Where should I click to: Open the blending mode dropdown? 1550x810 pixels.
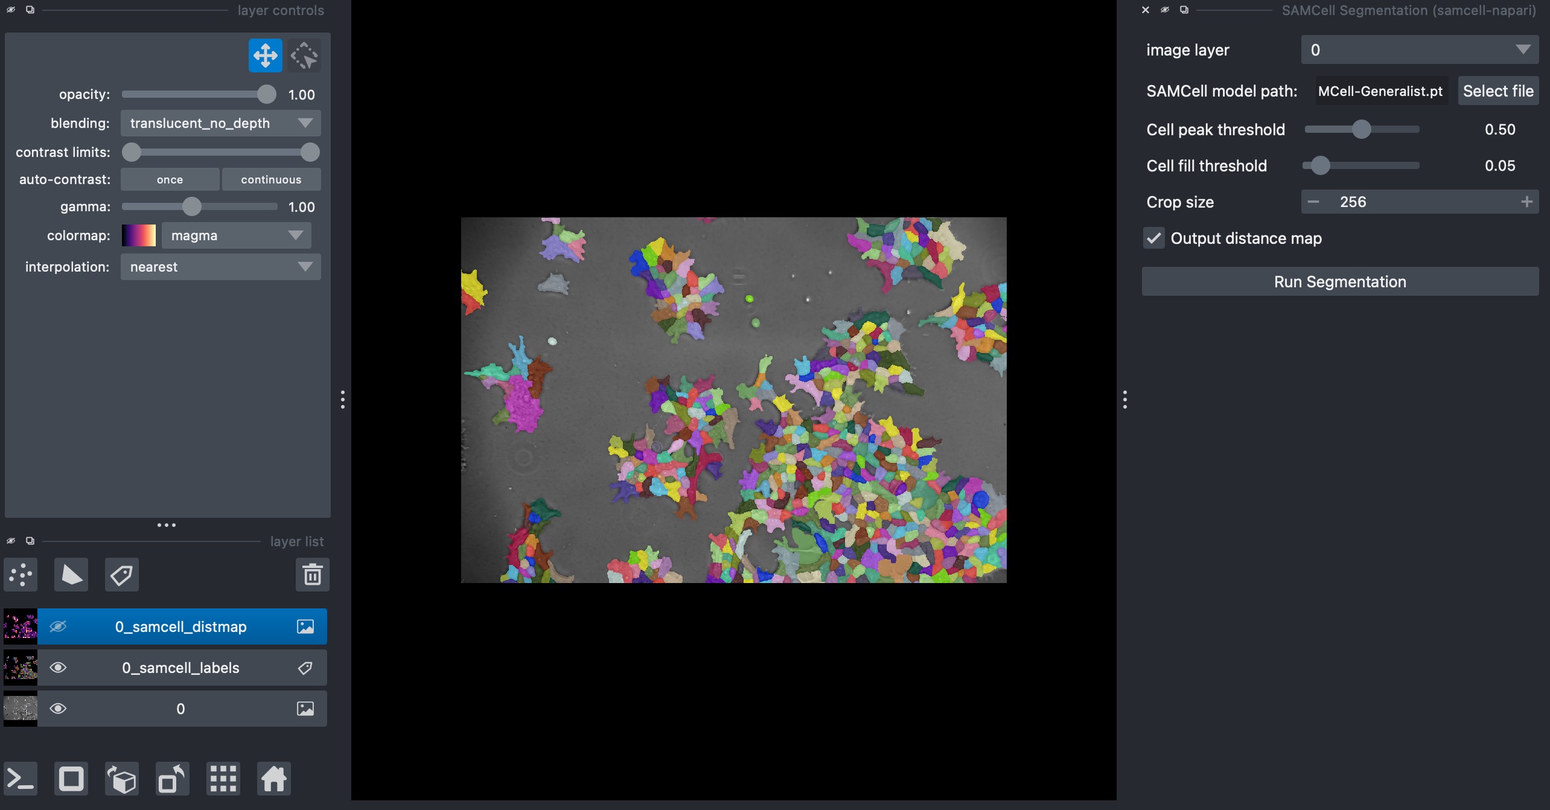[x=221, y=123]
